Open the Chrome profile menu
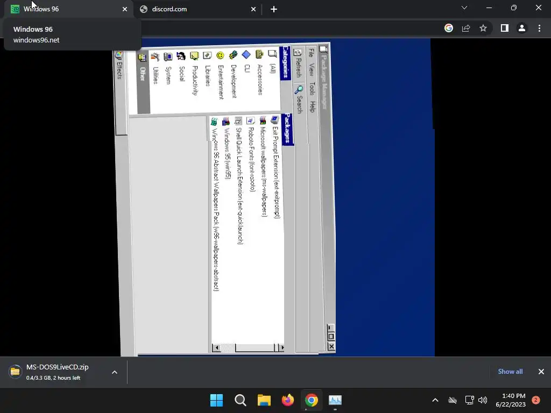Viewport: 551px width, 413px height. click(x=522, y=28)
